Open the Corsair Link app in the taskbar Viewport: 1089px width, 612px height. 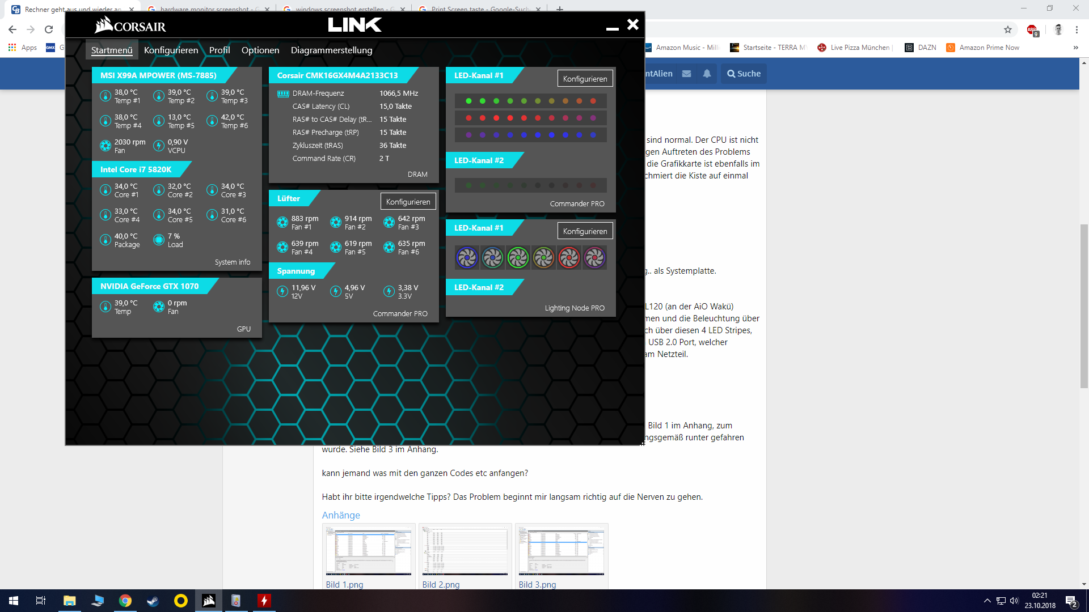point(209,601)
